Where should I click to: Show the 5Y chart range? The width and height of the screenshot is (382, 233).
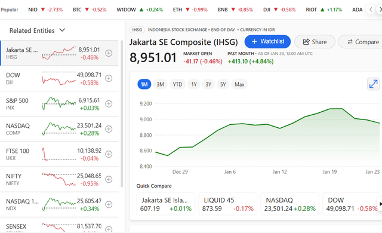click(x=223, y=84)
